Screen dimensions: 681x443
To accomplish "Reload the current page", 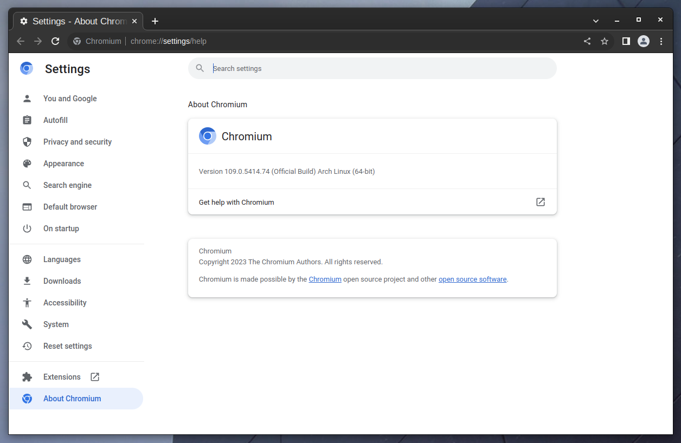I will pyautogui.click(x=55, y=41).
